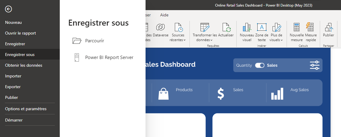Screen dimensions: 341x137
Task: Choose Importer in the side menu
Action: point(13,76)
